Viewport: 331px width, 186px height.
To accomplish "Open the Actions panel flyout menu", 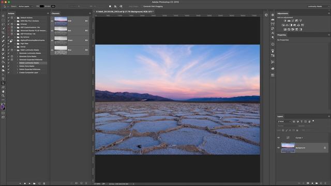I will coord(48,13).
